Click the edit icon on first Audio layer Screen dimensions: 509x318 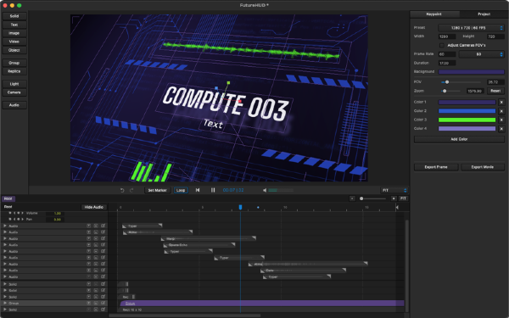coord(103,226)
